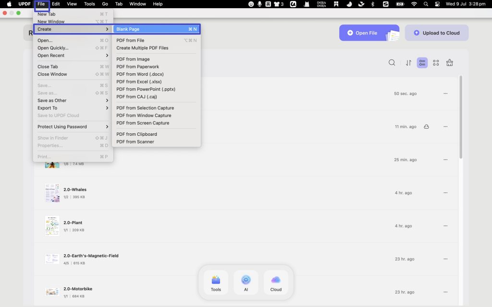The height and width of the screenshot is (307, 492).
Task: Open the File menu
Action: pyautogui.click(x=41, y=4)
